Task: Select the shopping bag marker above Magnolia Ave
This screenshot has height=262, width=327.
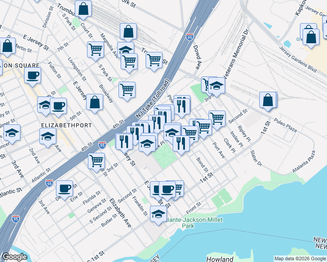Action: 128,33
